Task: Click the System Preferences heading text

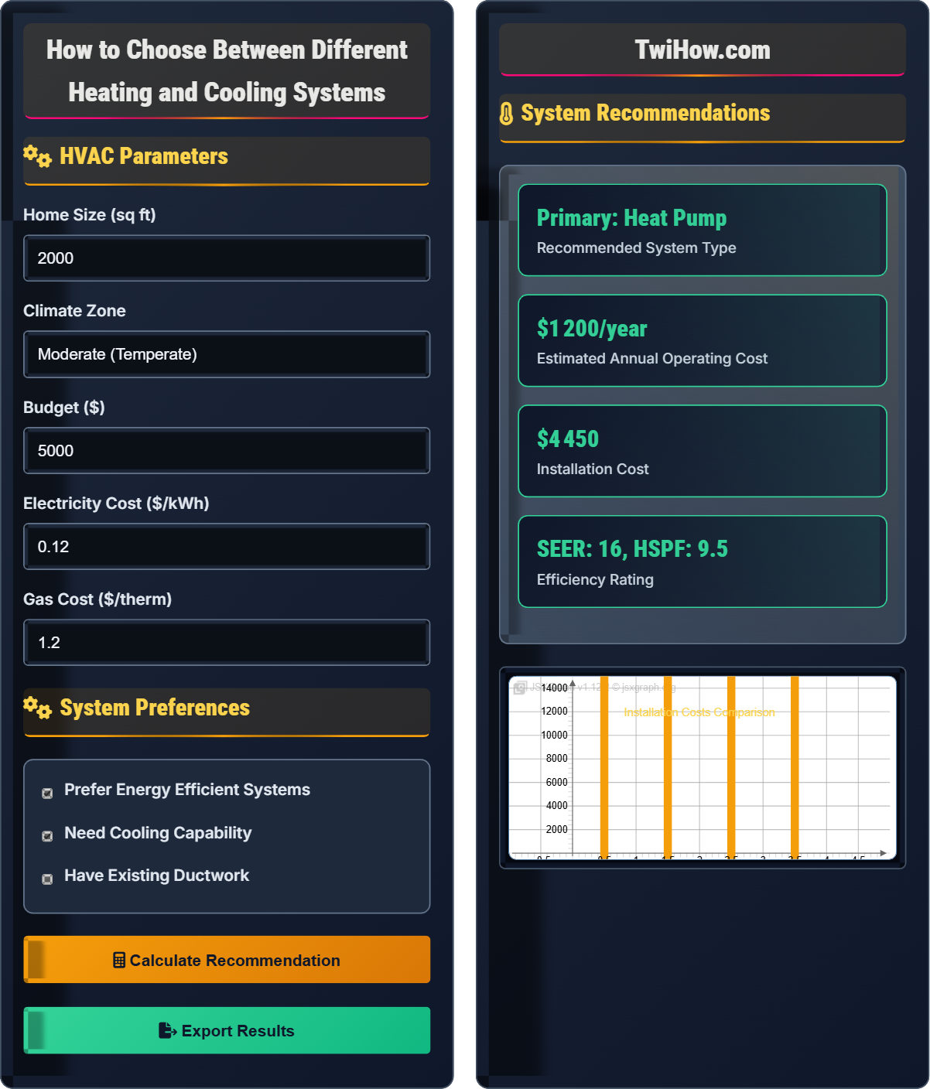Action: [x=155, y=708]
